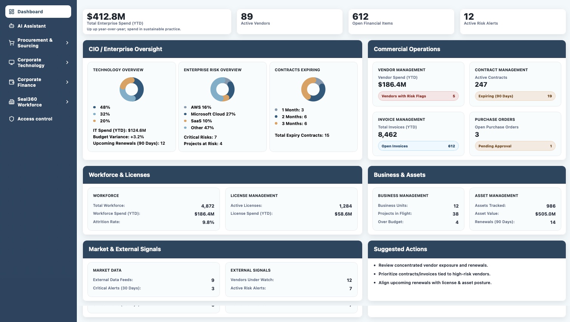Click Upcoming Renewals (90 Days): 12 text

(129, 143)
